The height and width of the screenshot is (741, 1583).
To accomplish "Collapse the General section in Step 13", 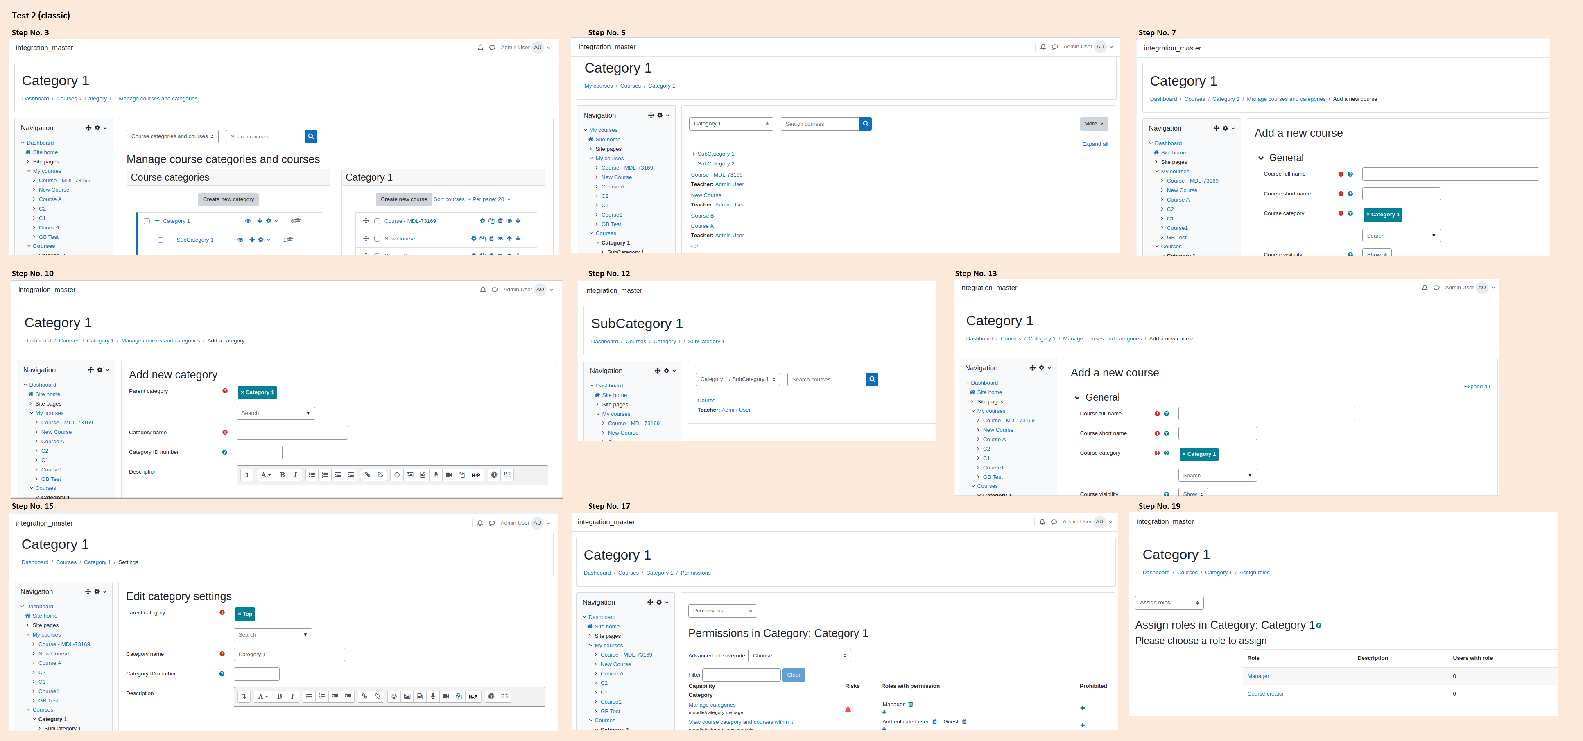I will (x=1077, y=398).
